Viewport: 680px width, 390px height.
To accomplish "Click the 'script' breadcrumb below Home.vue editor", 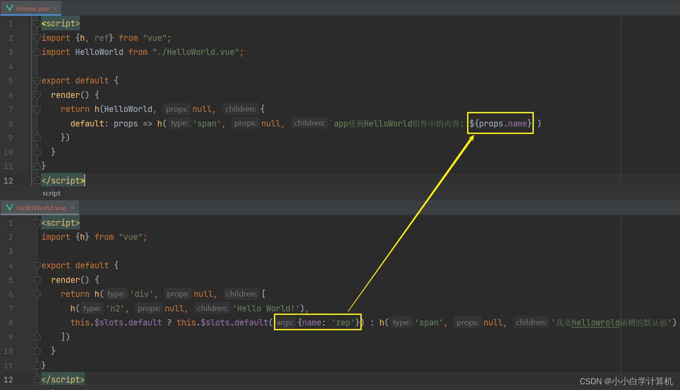I will tap(51, 193).
